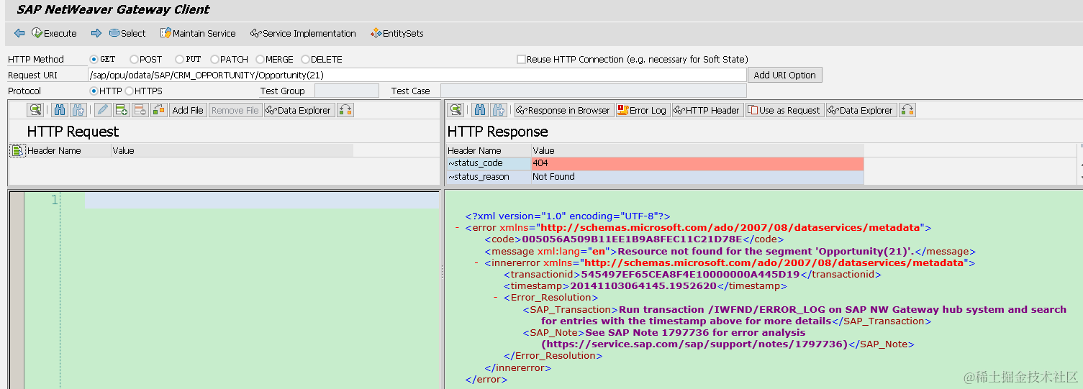The image size is (1083, 389).
Task: Click the forward arrow icon before Select
Action: tap(96, 33)
